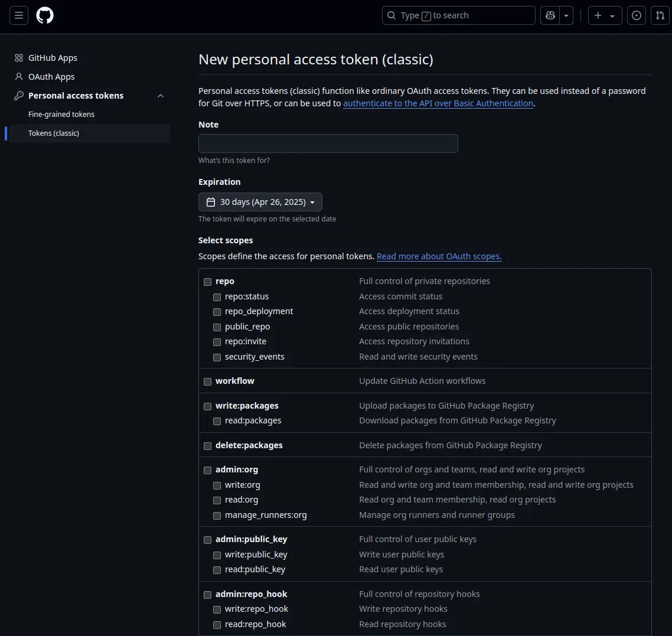
Task: Go to GitHub homepage via Octocat logo
Action: coord(45,15)
